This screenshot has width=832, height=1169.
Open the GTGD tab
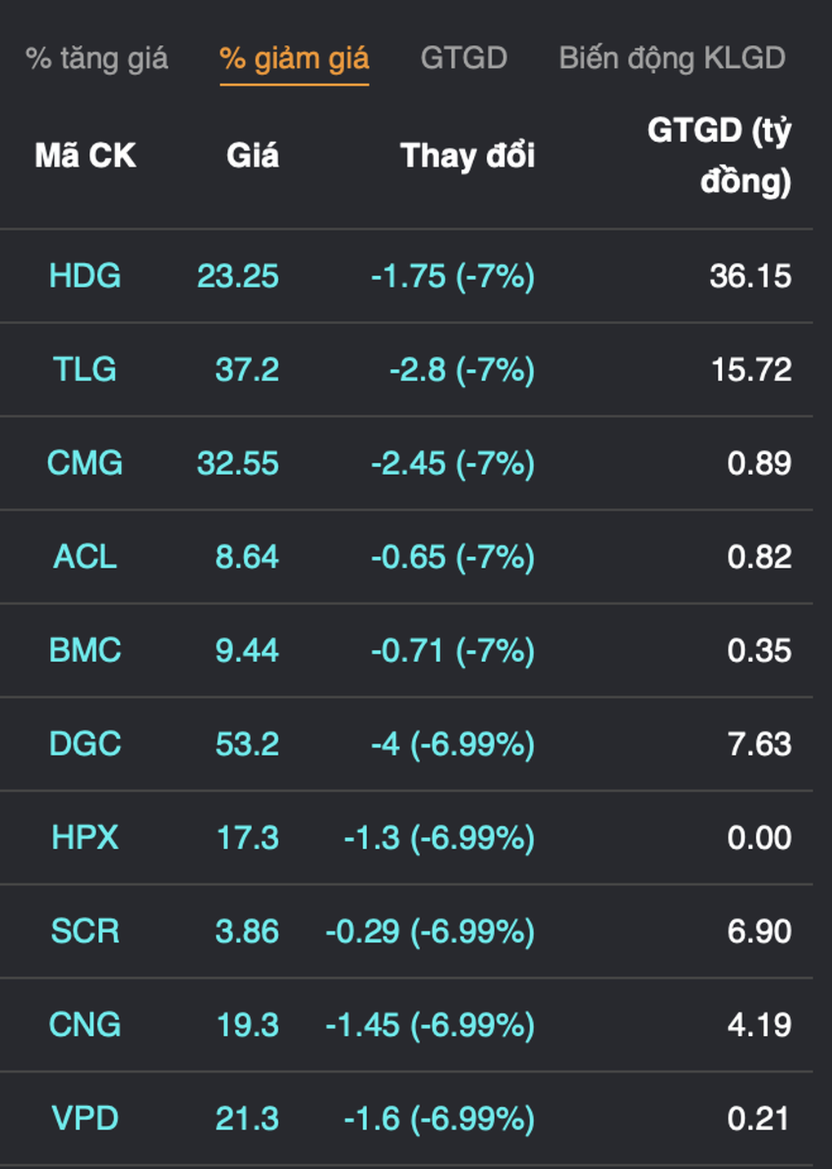pos(463,59)
